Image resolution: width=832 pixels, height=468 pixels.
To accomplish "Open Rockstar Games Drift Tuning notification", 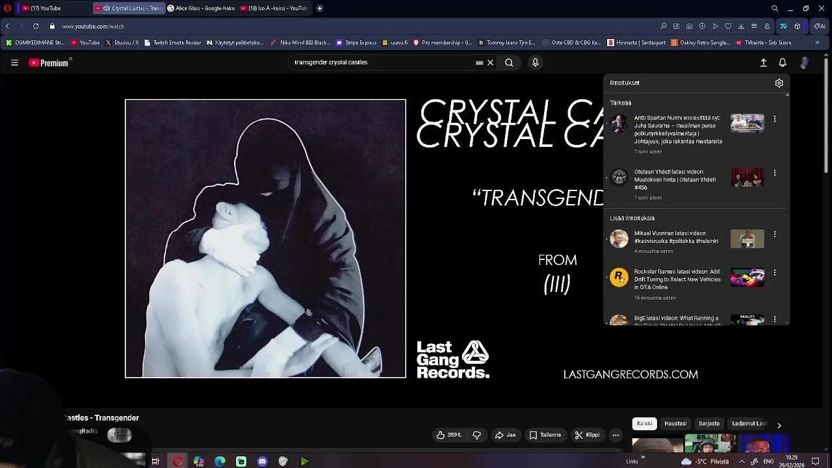I will [x=677, y=279].
